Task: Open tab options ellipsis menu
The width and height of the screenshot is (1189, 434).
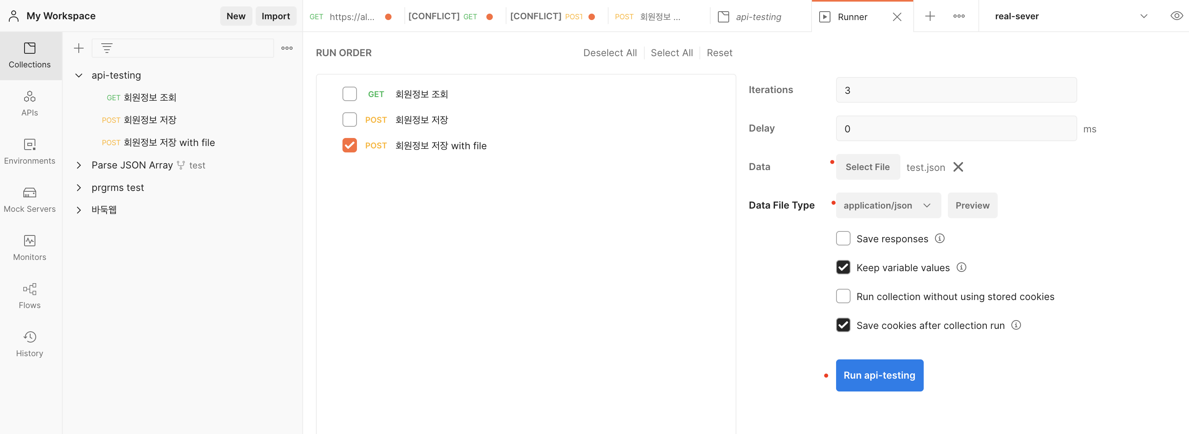Action: pos(959,16)
